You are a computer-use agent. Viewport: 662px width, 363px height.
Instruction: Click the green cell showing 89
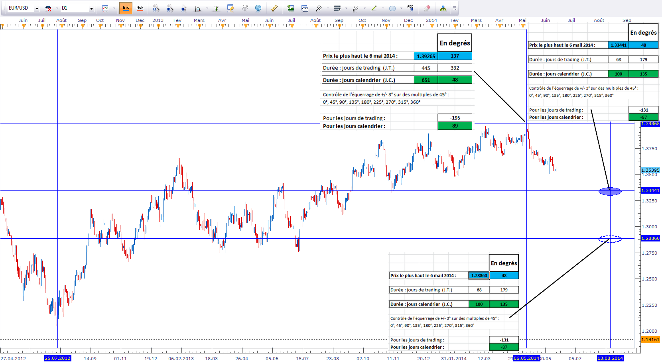point(455,126)
